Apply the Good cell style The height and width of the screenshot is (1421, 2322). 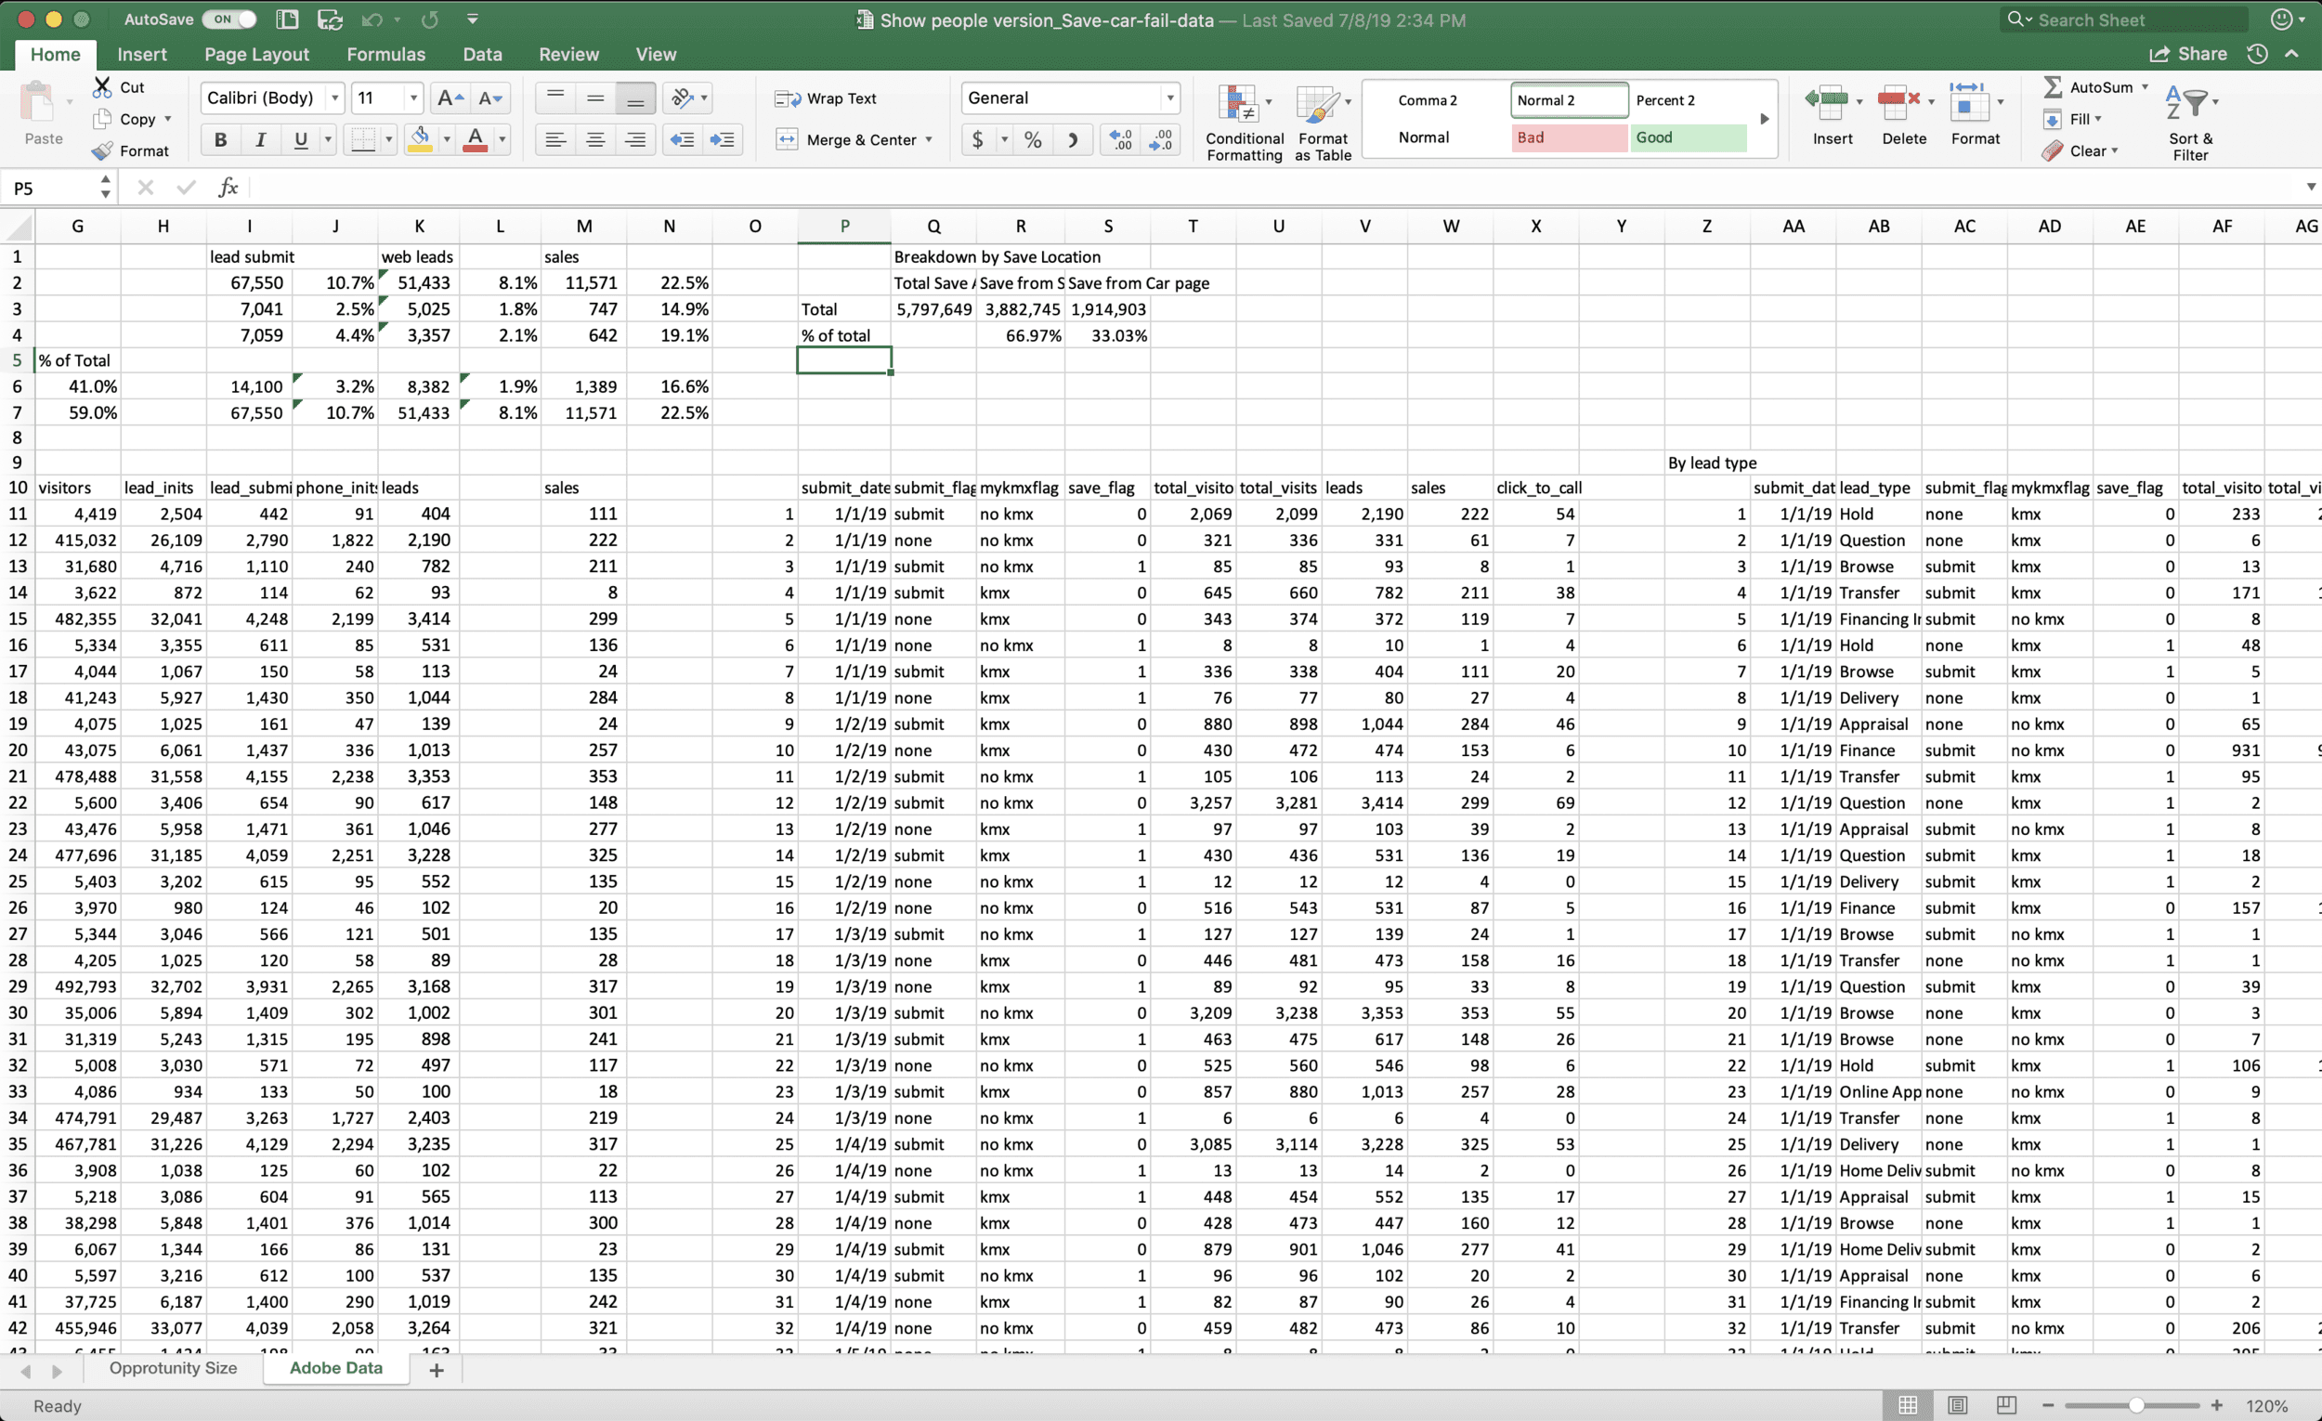click(1688, 137)
